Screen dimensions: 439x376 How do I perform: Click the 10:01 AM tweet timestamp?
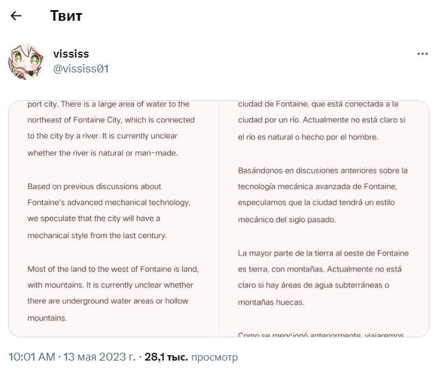(32, 357)
